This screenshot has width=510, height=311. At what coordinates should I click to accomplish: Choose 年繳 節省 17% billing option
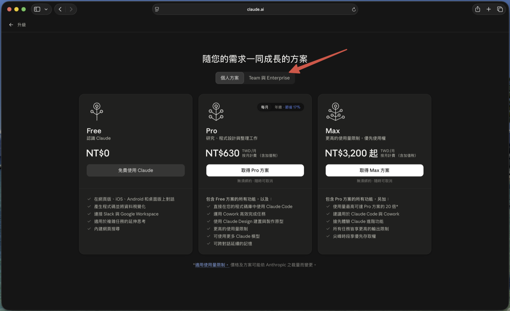tap(287, 107)
